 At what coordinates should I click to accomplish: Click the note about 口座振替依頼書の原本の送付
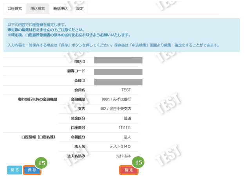69,35
